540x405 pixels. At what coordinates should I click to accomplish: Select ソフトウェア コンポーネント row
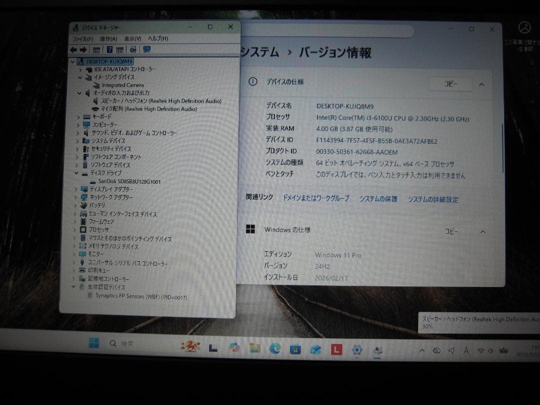116,157
